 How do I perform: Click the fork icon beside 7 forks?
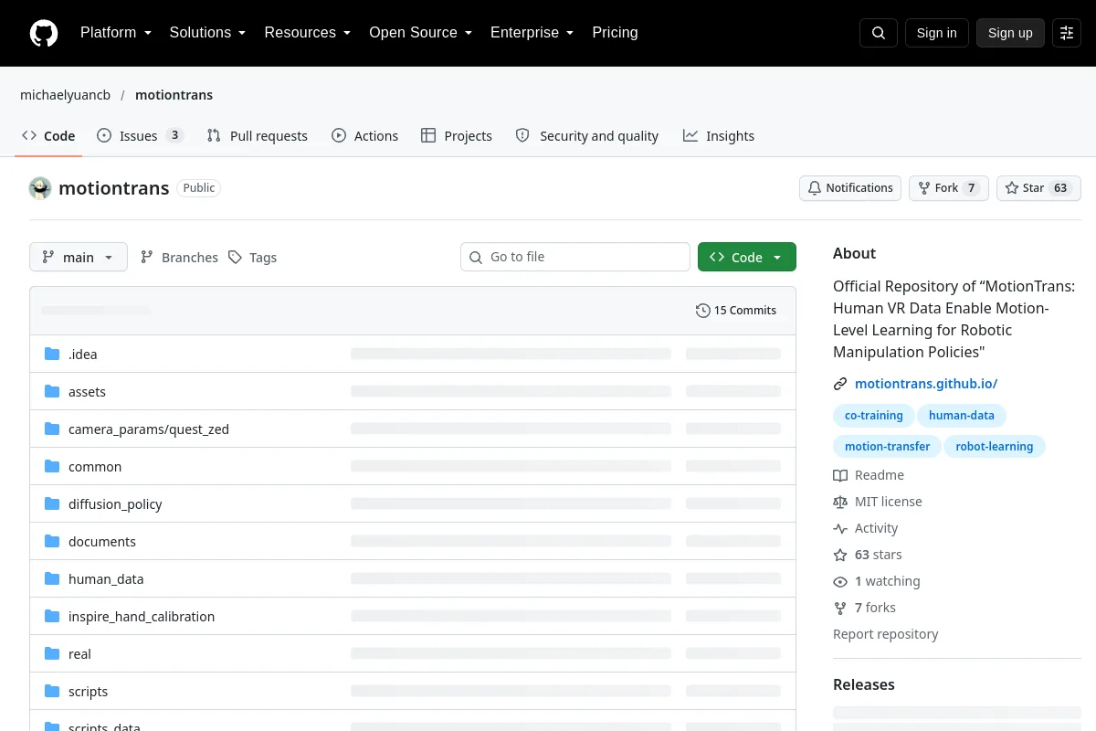click(840, 608)
